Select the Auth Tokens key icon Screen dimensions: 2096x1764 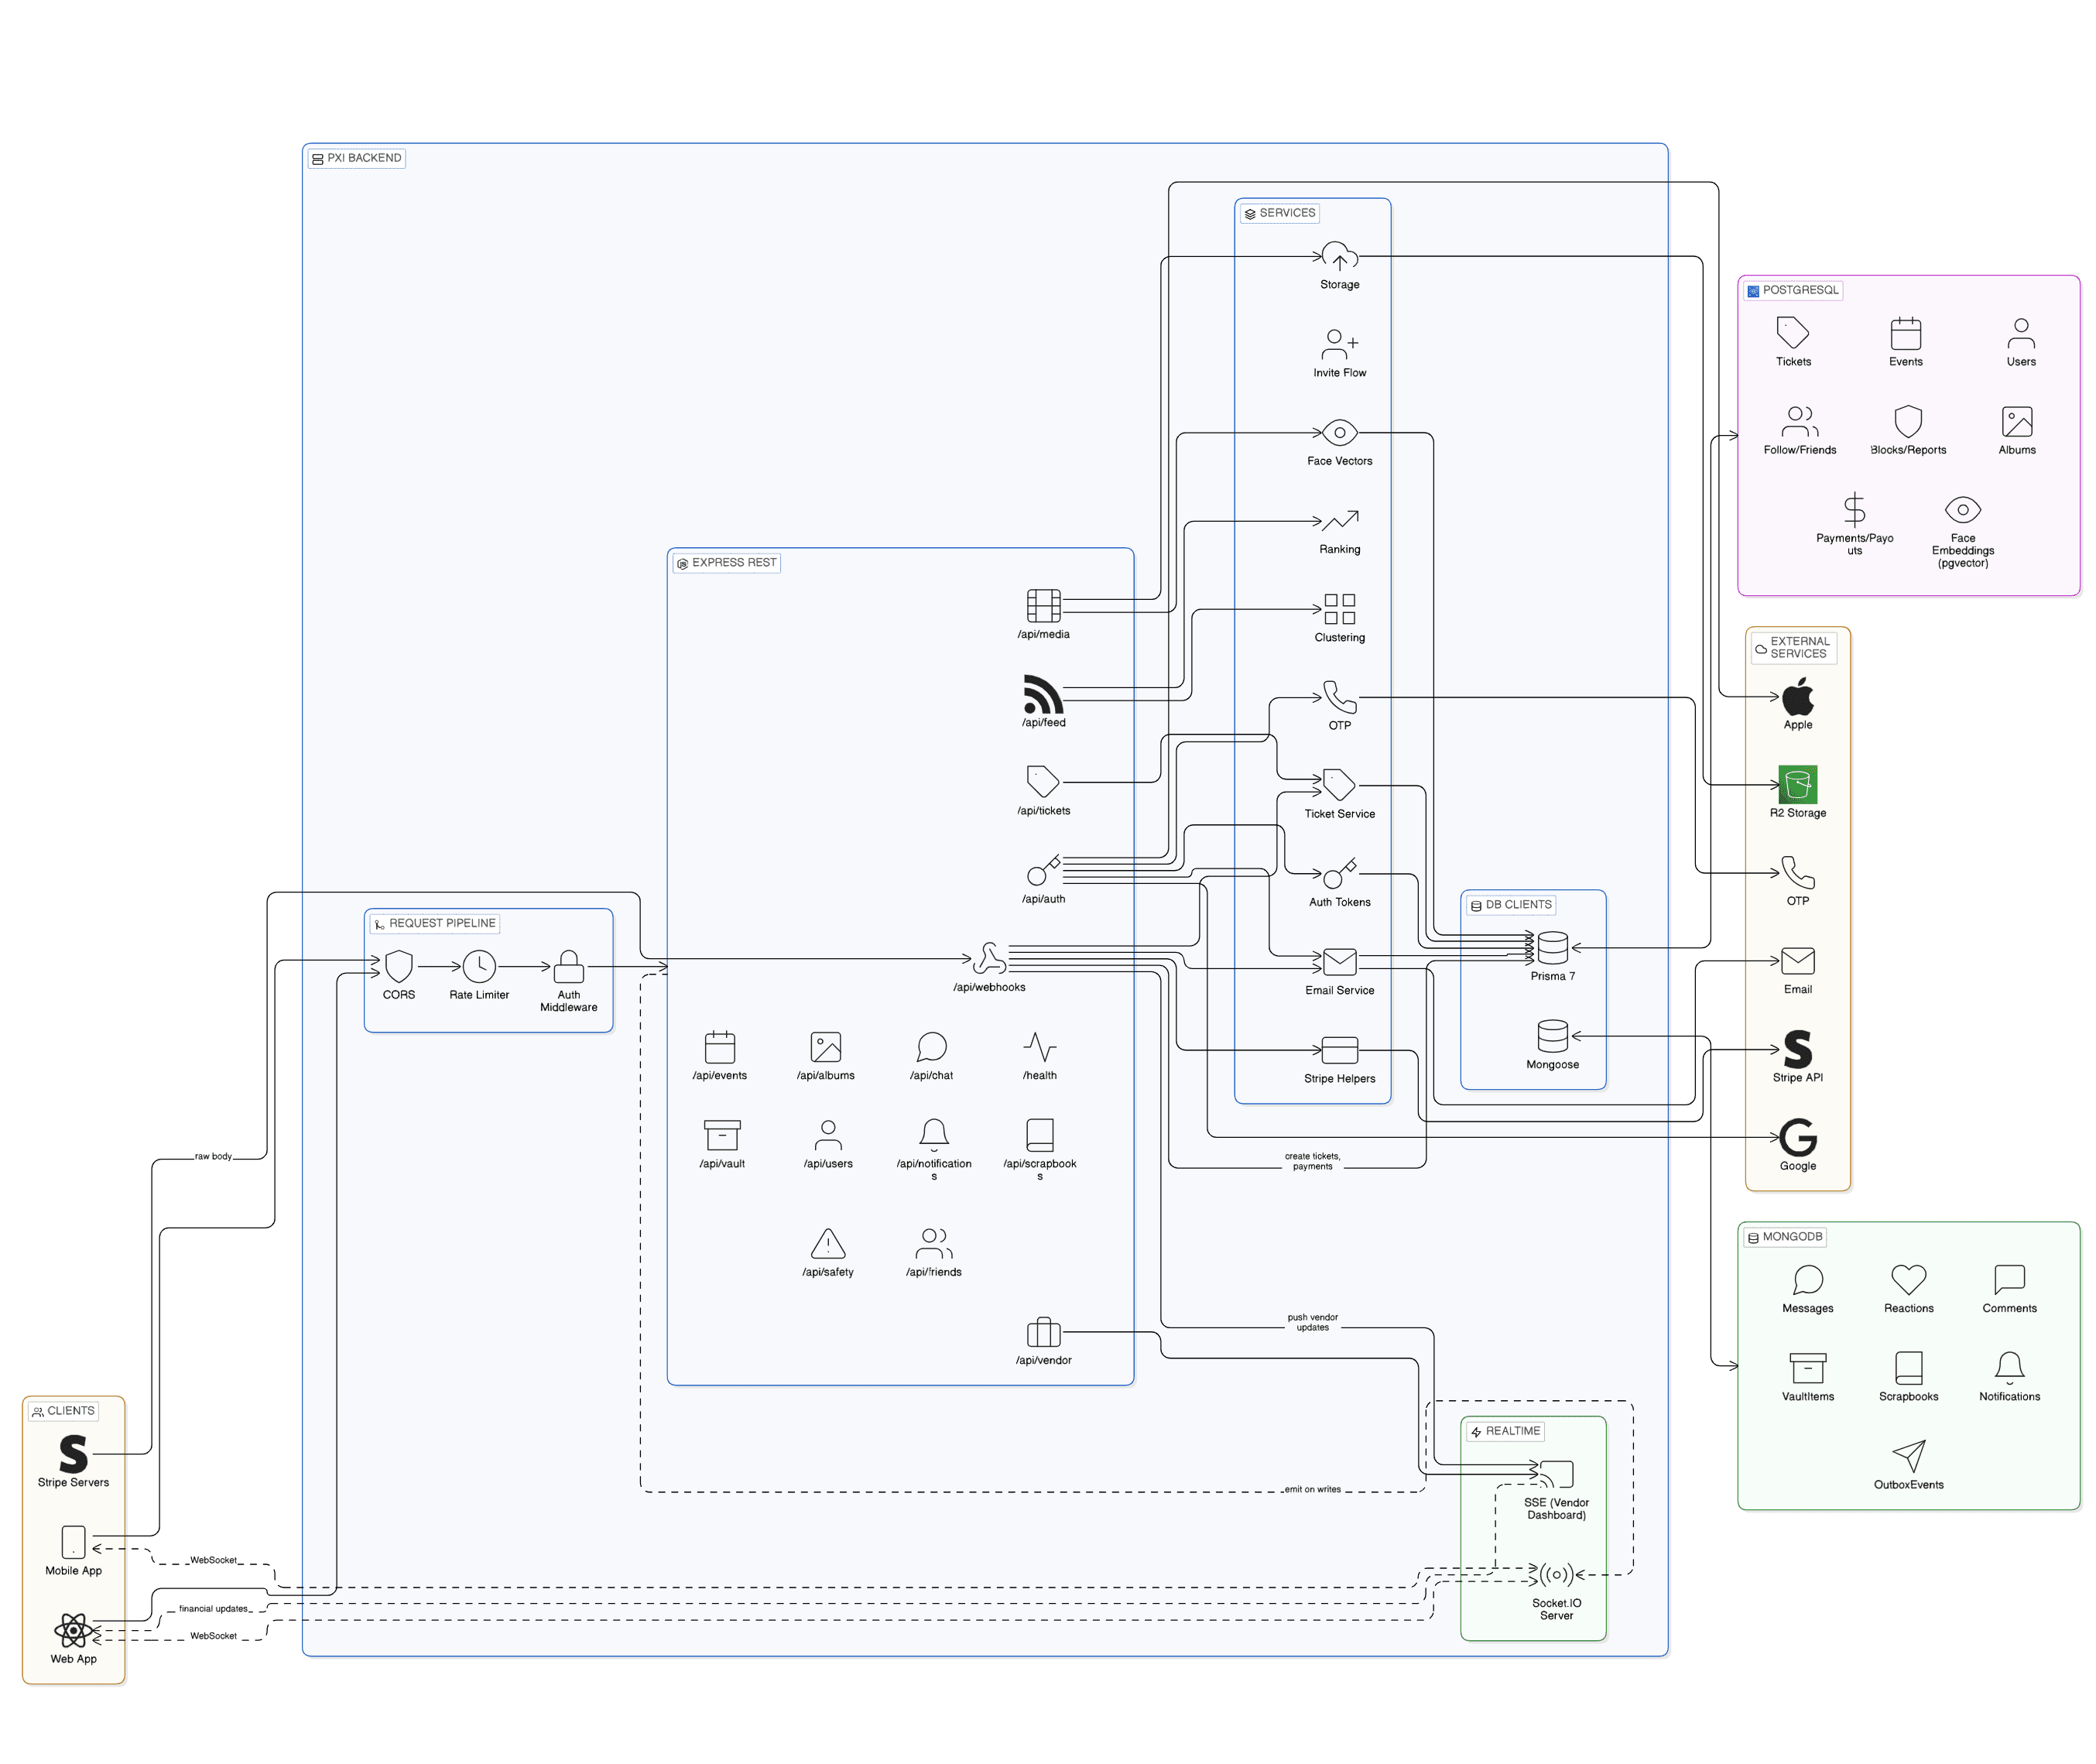pyautogui.click(x=1339, y=874)
